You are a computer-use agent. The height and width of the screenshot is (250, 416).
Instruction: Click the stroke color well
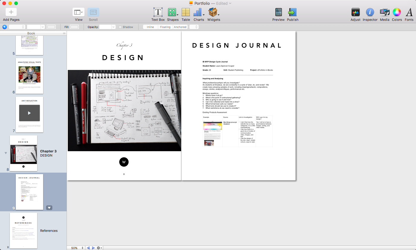pyautogui.click(x=51, y=27)
